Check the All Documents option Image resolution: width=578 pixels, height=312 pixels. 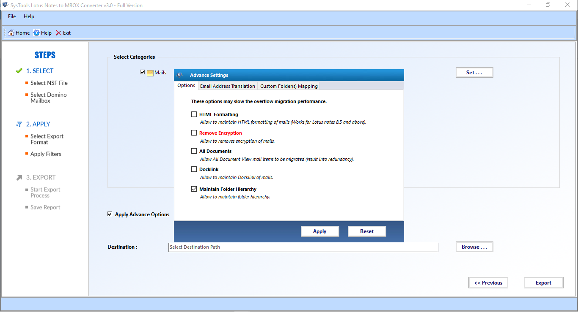(x=194, y=151)
